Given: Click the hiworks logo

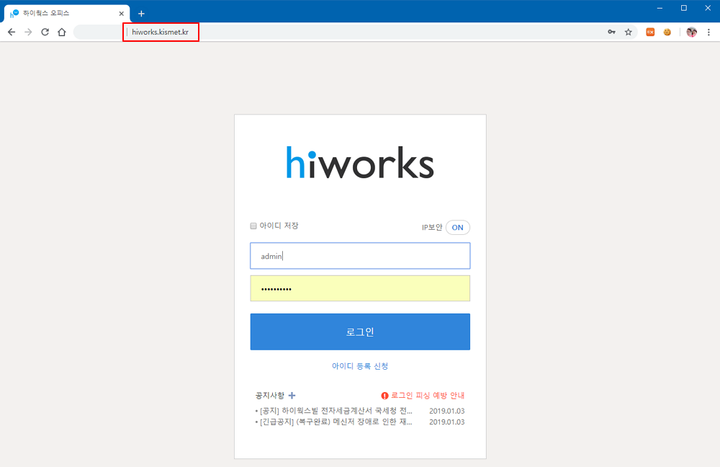Looking at the screenshot, I should [x=360, y=162].
